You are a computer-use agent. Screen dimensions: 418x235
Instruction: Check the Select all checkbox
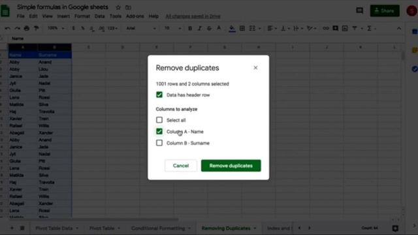[x=159, y=120]
